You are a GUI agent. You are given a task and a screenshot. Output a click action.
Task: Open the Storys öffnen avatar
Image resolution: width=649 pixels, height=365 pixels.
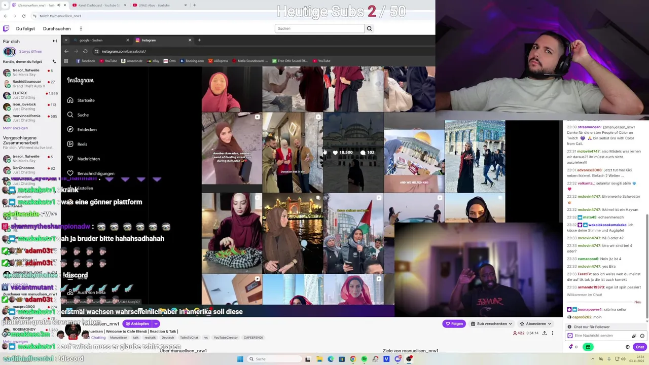tap(9, 51)
